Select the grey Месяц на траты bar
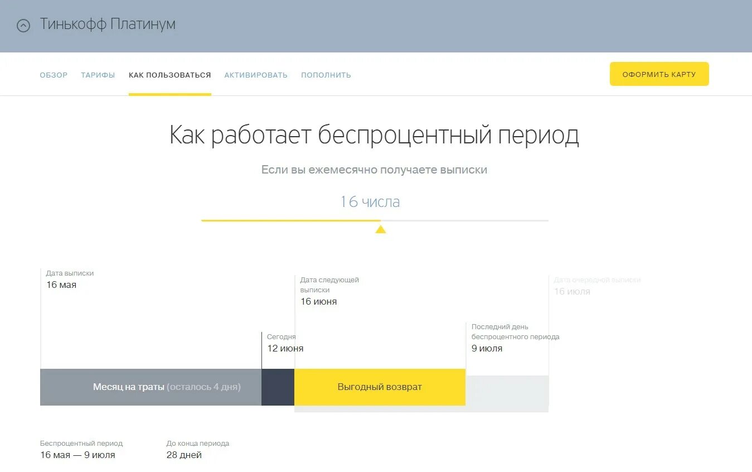Image resolution: width=752 pixels, height=472 pixels. [151, 387]
